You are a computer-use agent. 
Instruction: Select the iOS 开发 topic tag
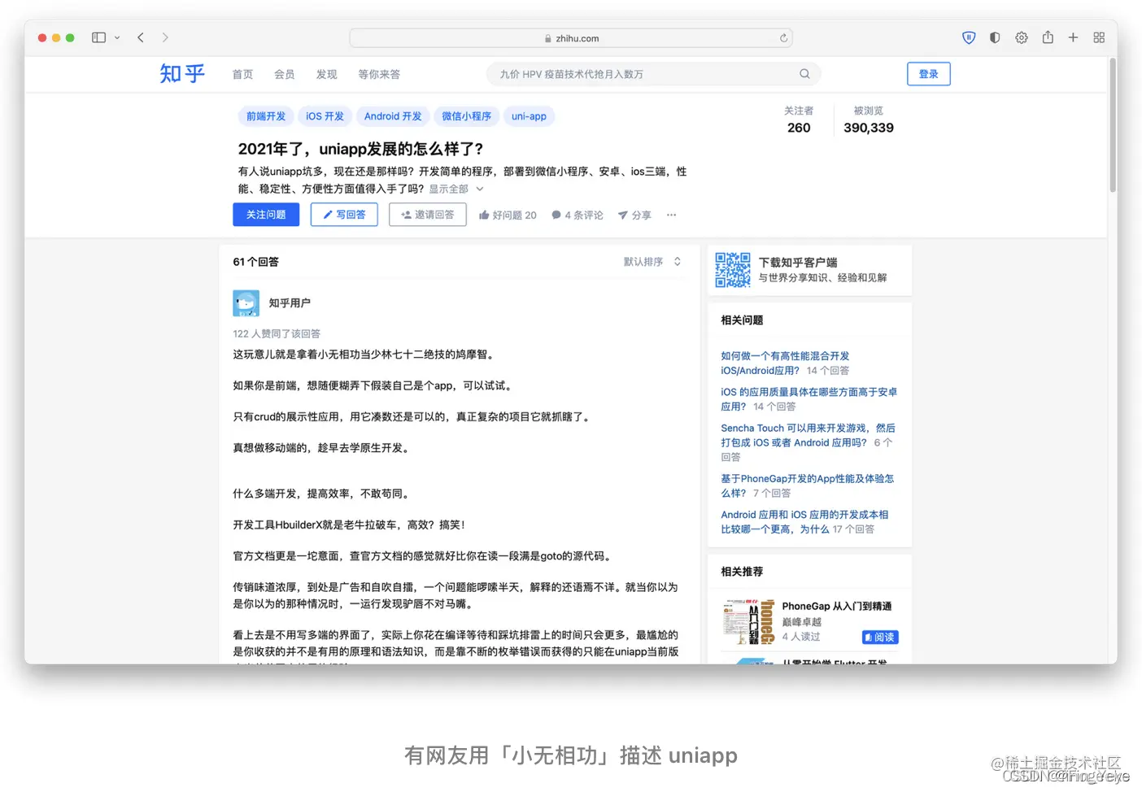click(325, 116)
